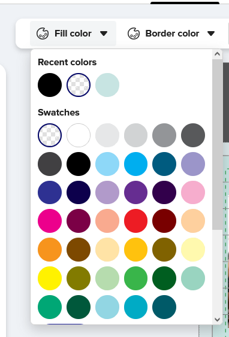Select the bright cyan blue swatch
Screen dimensions: 229x337
click(x=136, y=164)
